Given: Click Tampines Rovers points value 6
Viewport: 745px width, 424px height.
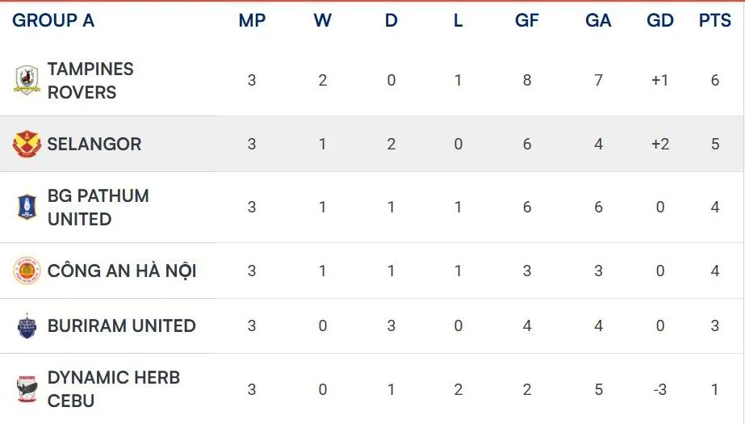Looking at the screenshot, I should pyautogui.click(x=714, y=81).
